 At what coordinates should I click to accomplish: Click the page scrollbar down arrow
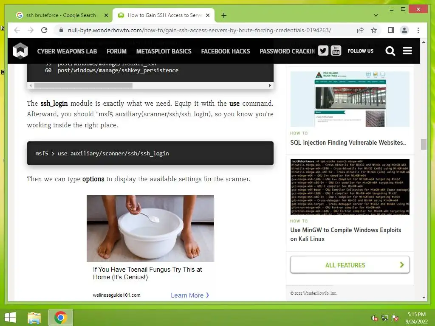424,298
